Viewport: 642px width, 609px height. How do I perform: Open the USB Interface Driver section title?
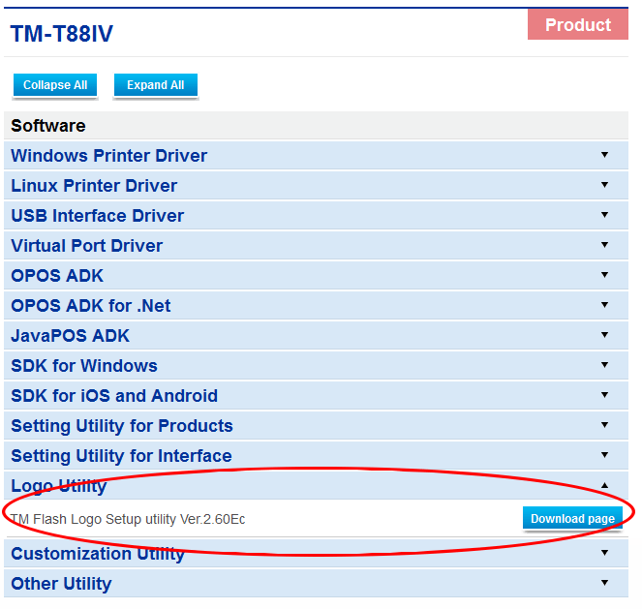[98, 216]
